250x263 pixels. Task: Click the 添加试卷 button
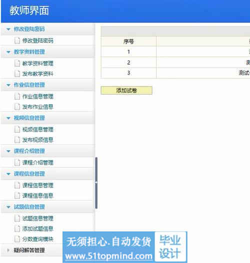click(126, 90)
